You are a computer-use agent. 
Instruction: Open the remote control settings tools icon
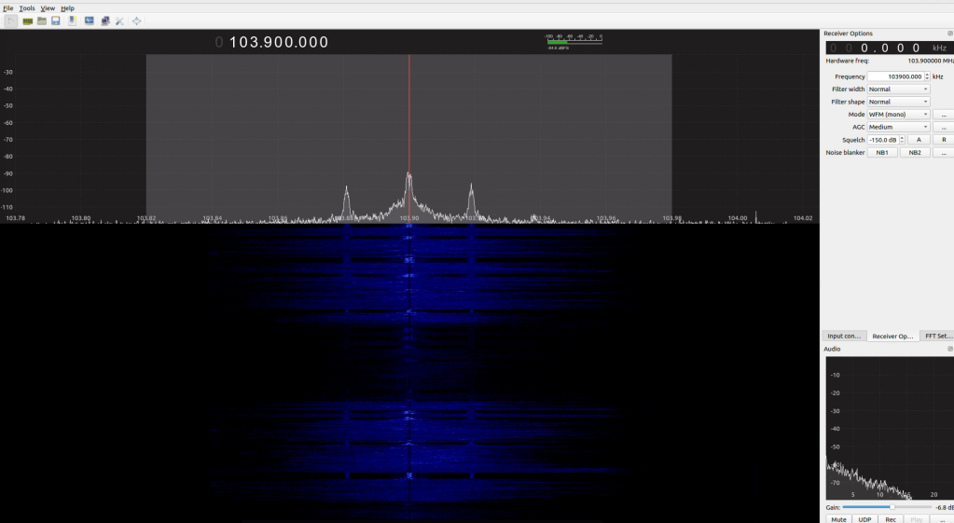[119, 21]
